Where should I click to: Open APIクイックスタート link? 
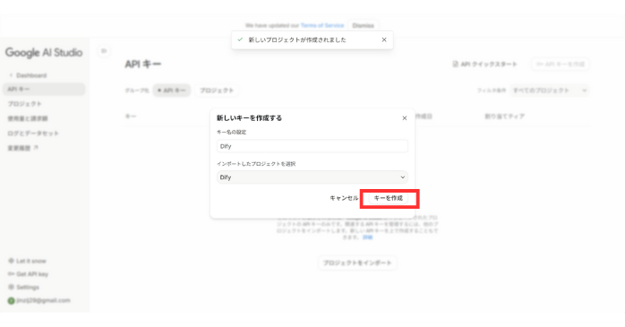coord(484,65)
